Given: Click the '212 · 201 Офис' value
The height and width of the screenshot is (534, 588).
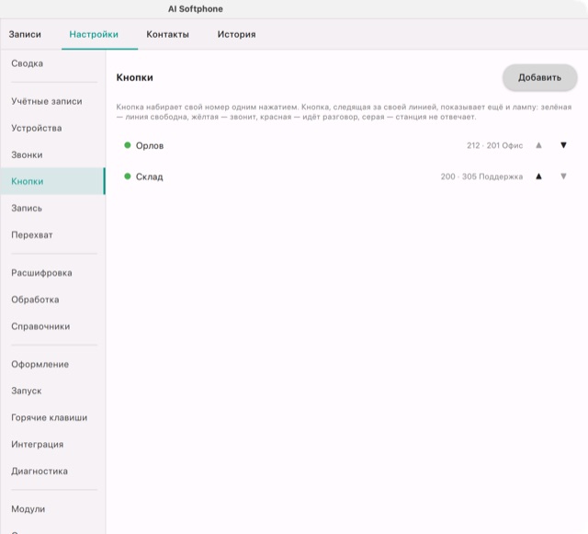Looking at the screenshot, I should pyautogui.click(x=494, y=145).
